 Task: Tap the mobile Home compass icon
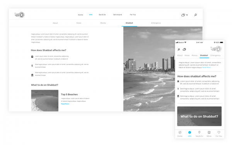click(x=180, y=132)
